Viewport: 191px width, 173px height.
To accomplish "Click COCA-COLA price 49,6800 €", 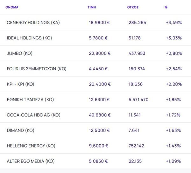I will click(x=100, y=115).
